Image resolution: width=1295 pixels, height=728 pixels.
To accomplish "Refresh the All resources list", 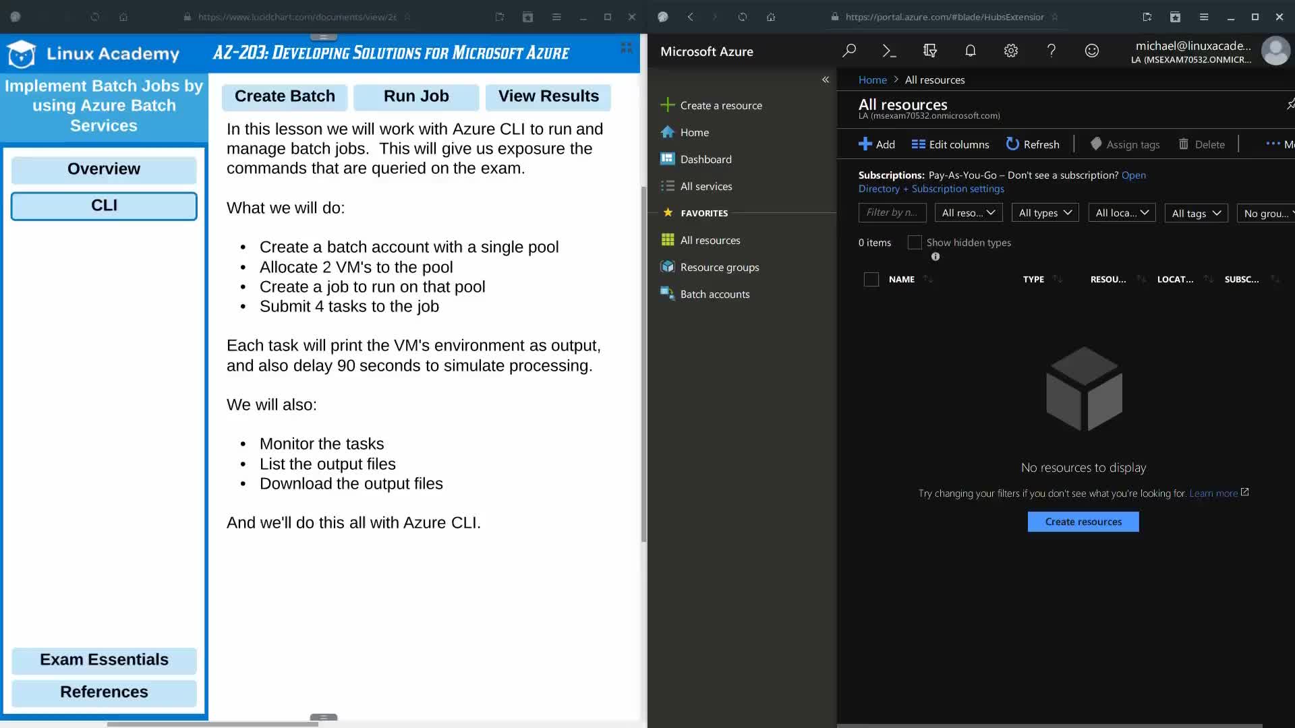I will [1033, 144].
